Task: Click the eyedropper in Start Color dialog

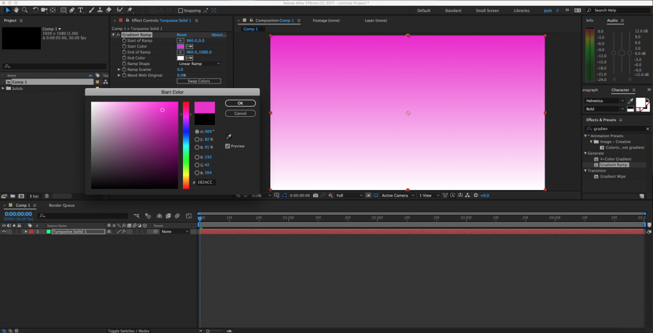Action: pos(228,137)
